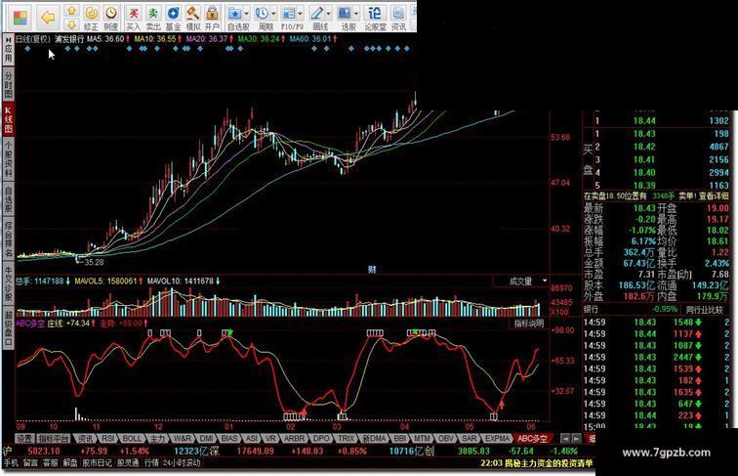738x476 pixels.
Task: Select the BOLL indicator tab
Action: (132, 438)
